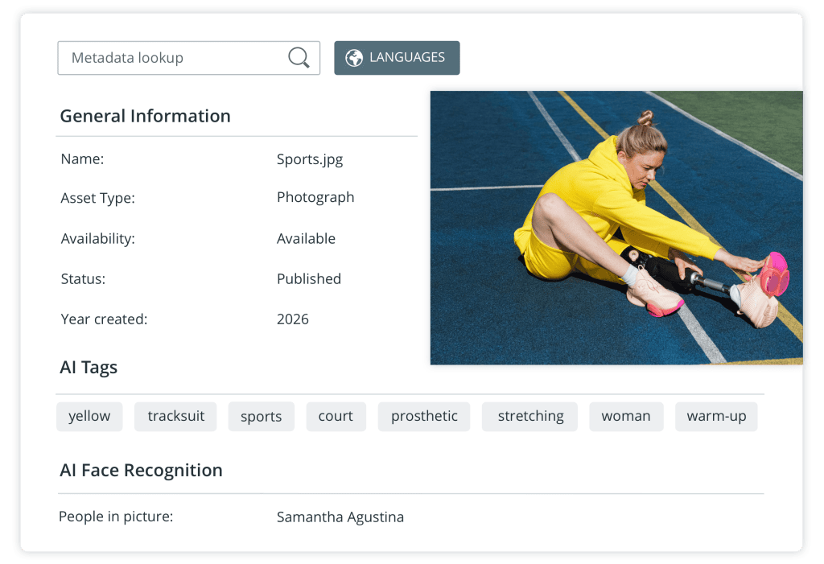Select the 'yellow' AI tag
The image size is (824, 564).
pos(89,416)
